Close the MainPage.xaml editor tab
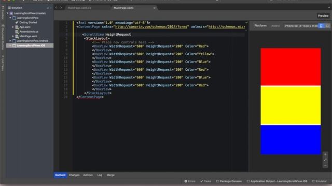332x186 pixels. point(155,8)
